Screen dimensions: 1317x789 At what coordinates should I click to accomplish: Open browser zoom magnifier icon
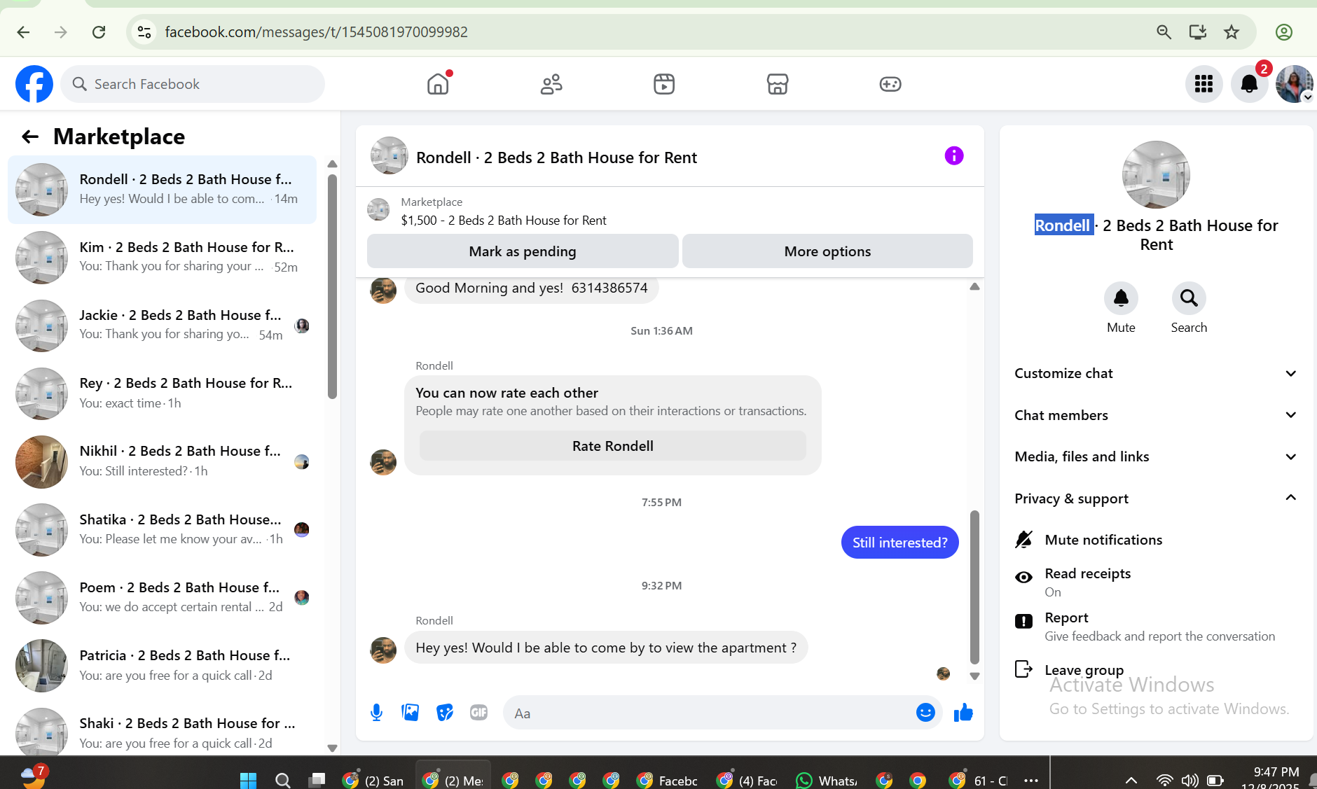pyautogui.click(x=1164, y=32)
